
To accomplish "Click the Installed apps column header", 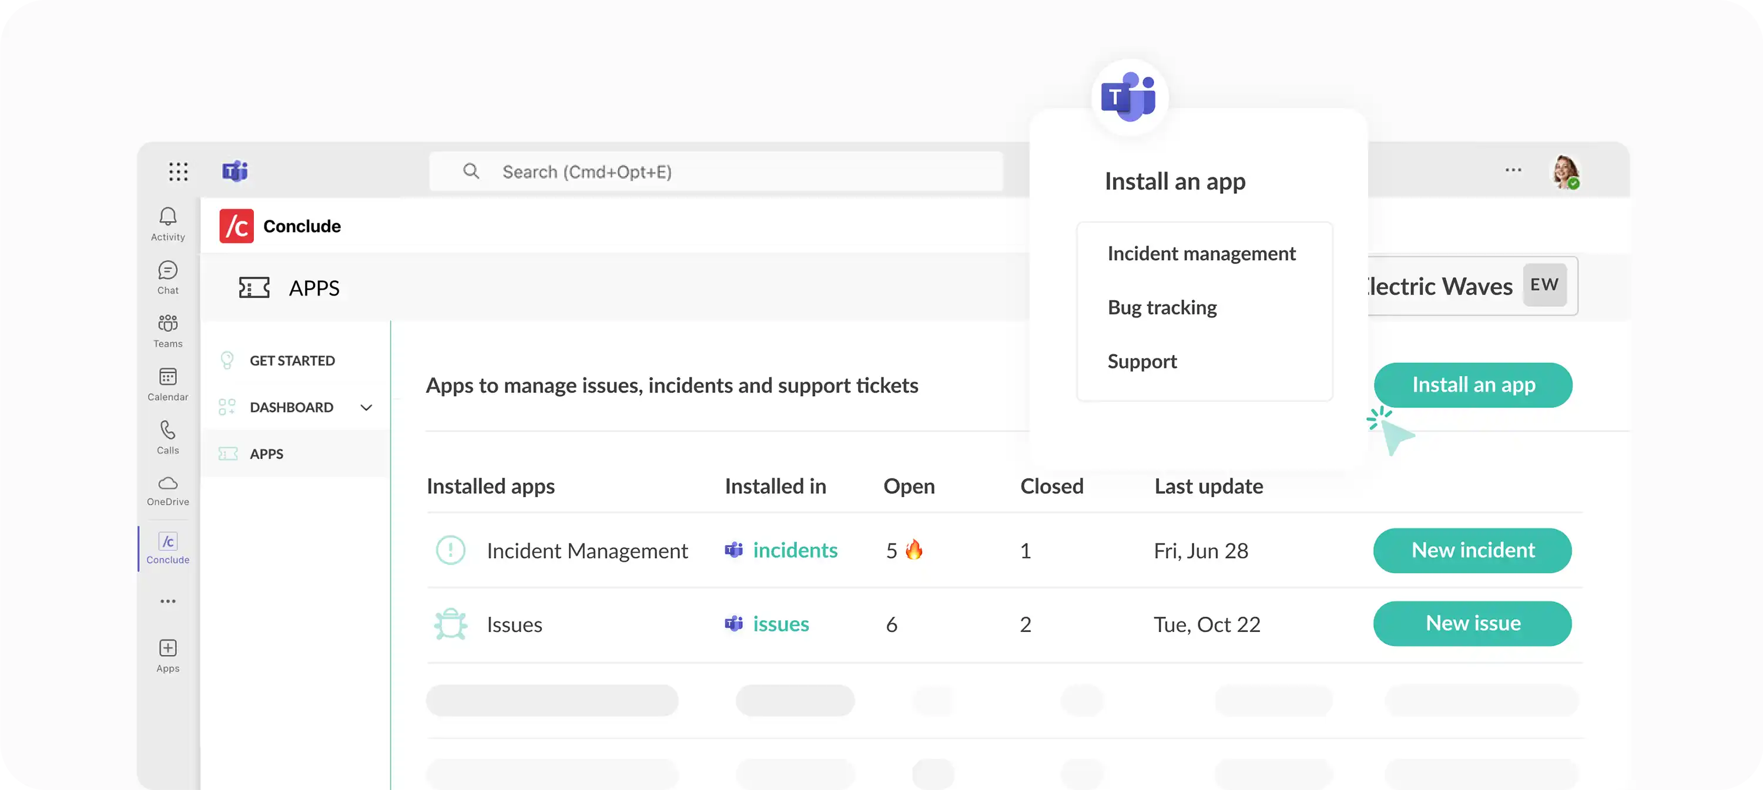I will coord(491,486).
